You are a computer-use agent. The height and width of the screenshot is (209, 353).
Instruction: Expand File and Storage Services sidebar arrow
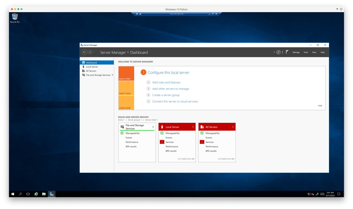(x=113, y=75)
